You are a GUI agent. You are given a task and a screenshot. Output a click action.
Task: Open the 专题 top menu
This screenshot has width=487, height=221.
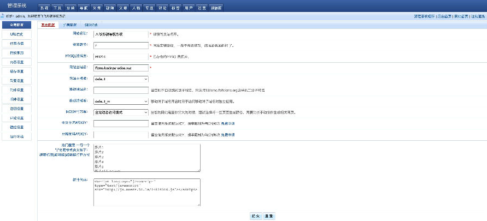click(x=149, y=8)
